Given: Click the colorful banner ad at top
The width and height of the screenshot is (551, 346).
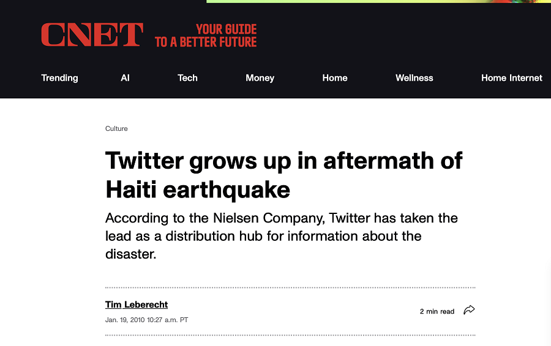Looking at the screenshot, I should coord(378,2).
